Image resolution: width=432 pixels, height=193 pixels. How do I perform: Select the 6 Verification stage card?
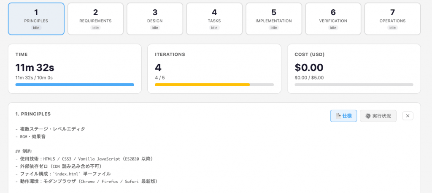tap(333, 19)
